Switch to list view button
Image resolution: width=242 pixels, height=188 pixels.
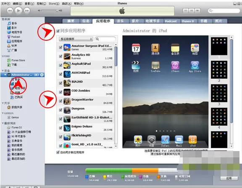pos(186,10)
